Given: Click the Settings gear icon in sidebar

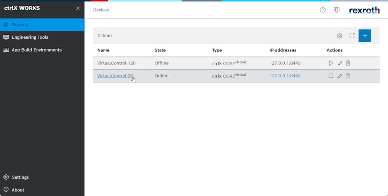Looking at the screenshot, I should pyautogui.click(x=6, y=177).
